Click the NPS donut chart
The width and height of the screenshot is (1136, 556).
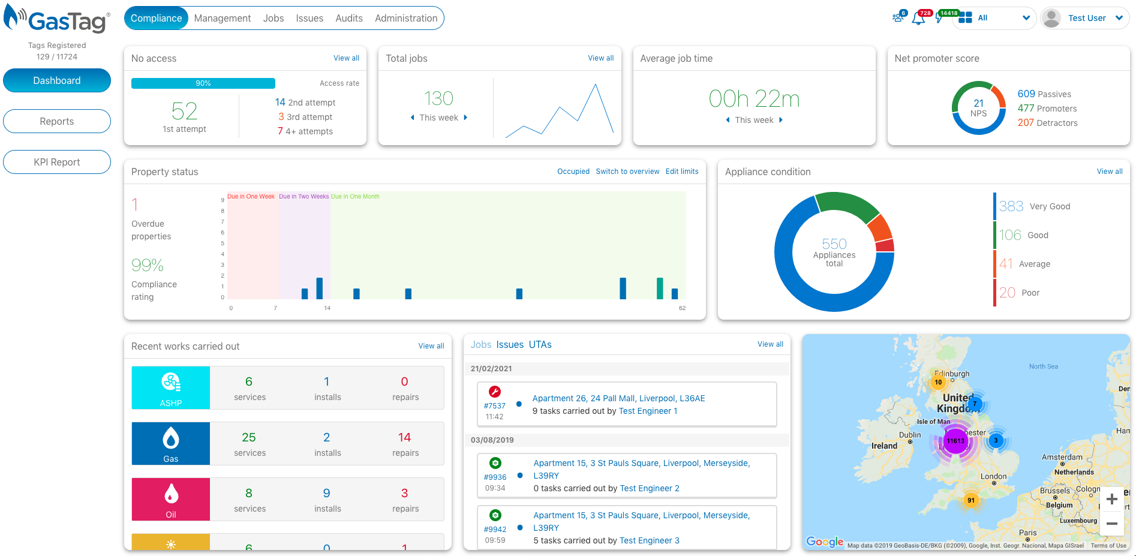pos(978,108)
